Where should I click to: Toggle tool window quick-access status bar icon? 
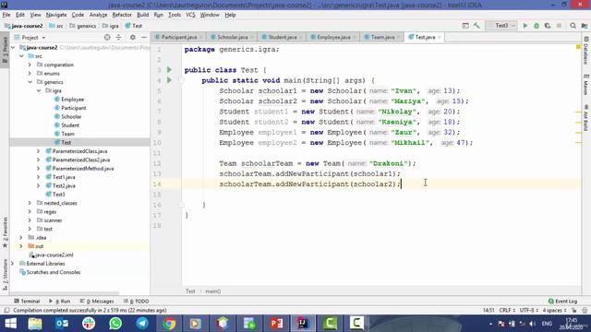tap(6, 311)
